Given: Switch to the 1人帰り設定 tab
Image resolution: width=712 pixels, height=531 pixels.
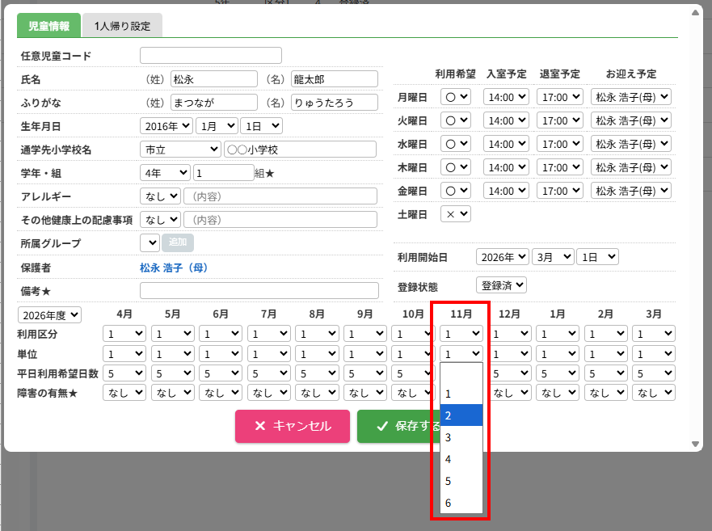Looking at the screenshot, I should 122,26.
